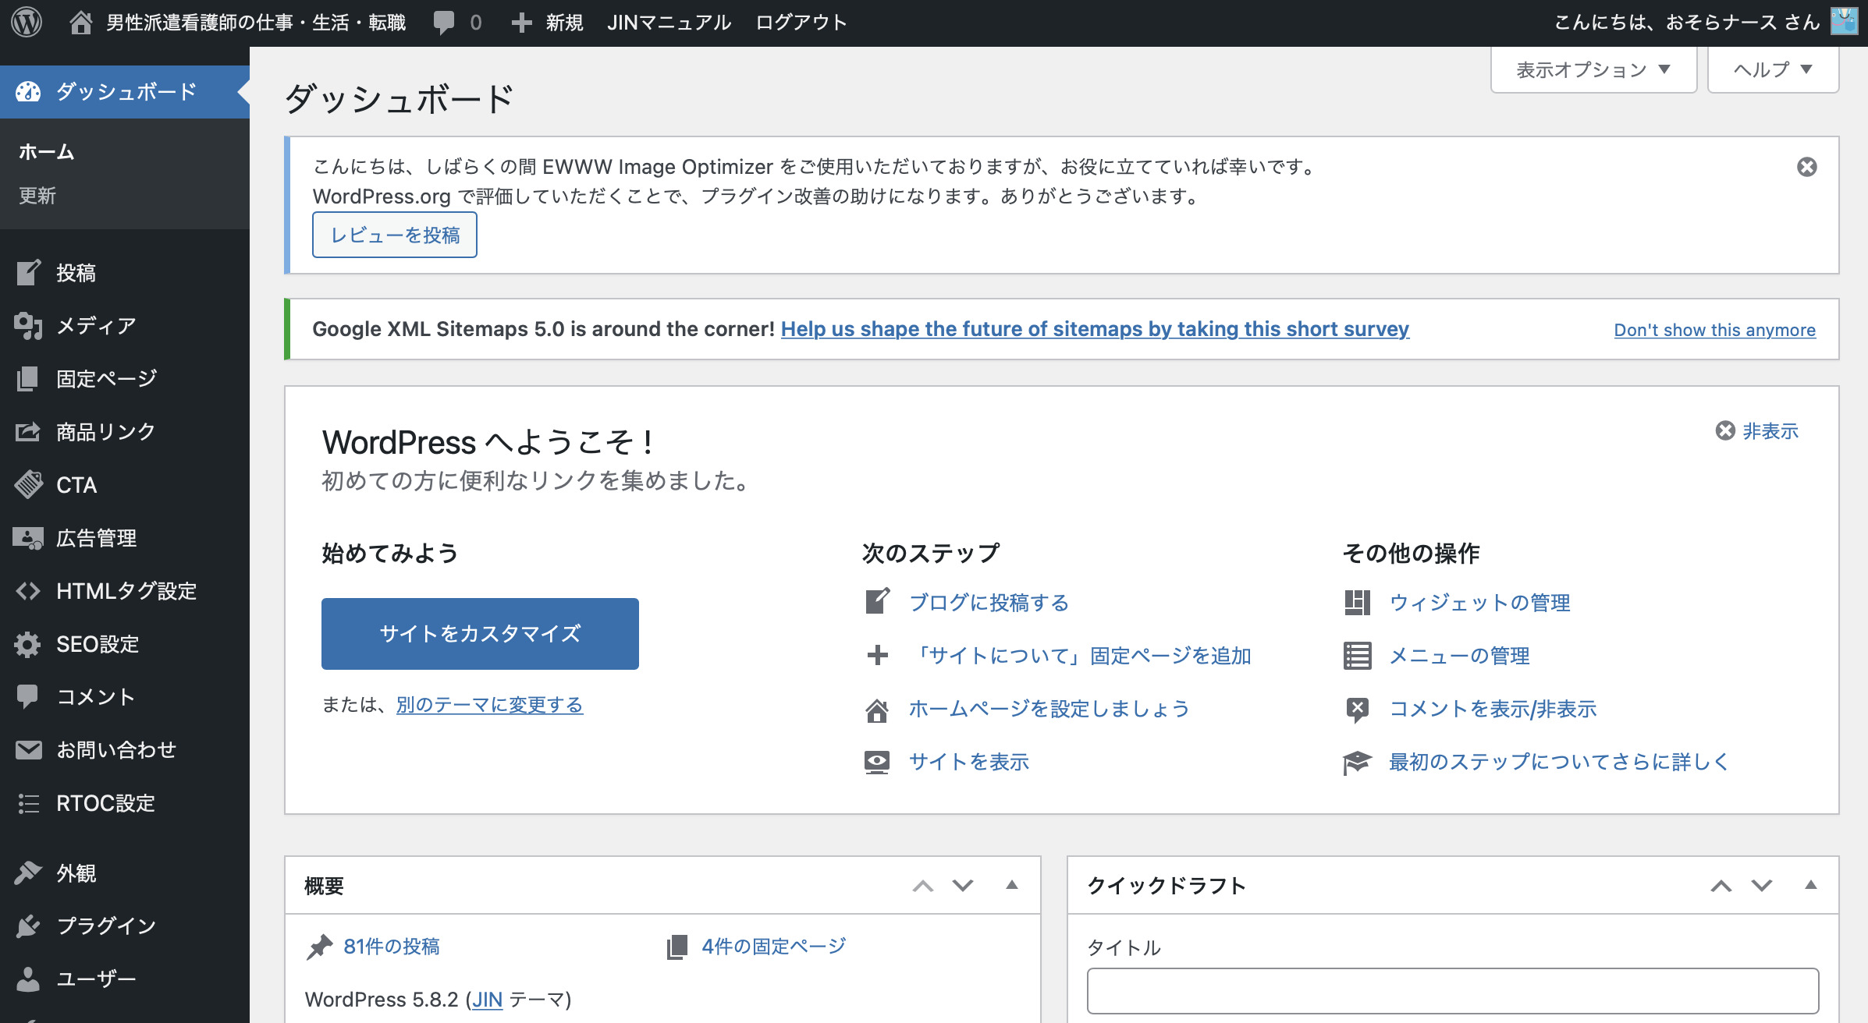The width and height of the screenshot is (1868, 1023).
Task: Open 4件の固定ページ link
Action: click(x=774, y=947)
